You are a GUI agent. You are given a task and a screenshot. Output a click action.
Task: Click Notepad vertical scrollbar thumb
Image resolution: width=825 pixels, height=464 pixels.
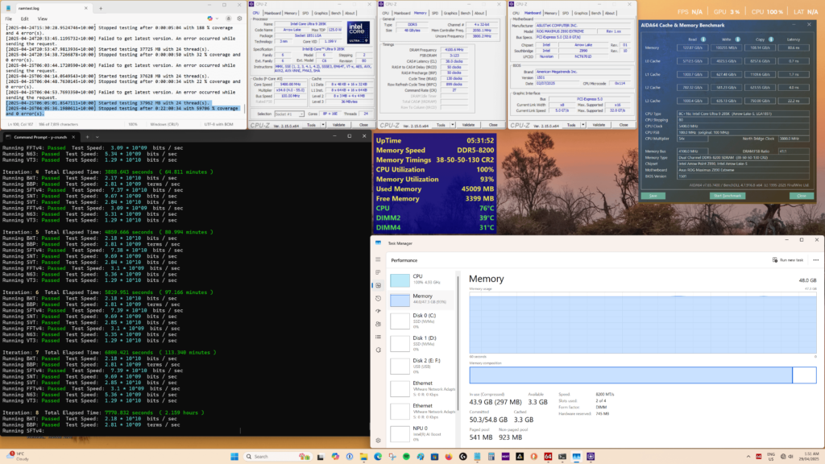[x=244, y=108]
